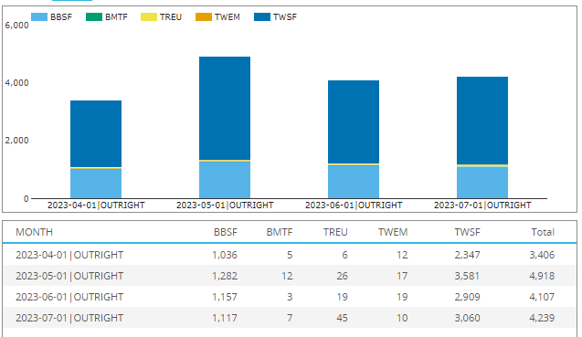Click the 4,918 total cell
582x337 pixels.
coord(542,276)
